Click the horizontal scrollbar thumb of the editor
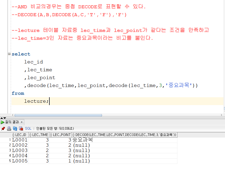Image resolution: width=225 pixels, height=174 pixels. [x=58, y=115]
